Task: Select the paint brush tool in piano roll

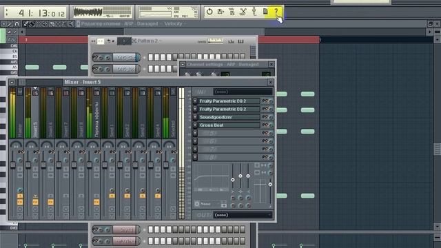Action: (x=32, y=24)
